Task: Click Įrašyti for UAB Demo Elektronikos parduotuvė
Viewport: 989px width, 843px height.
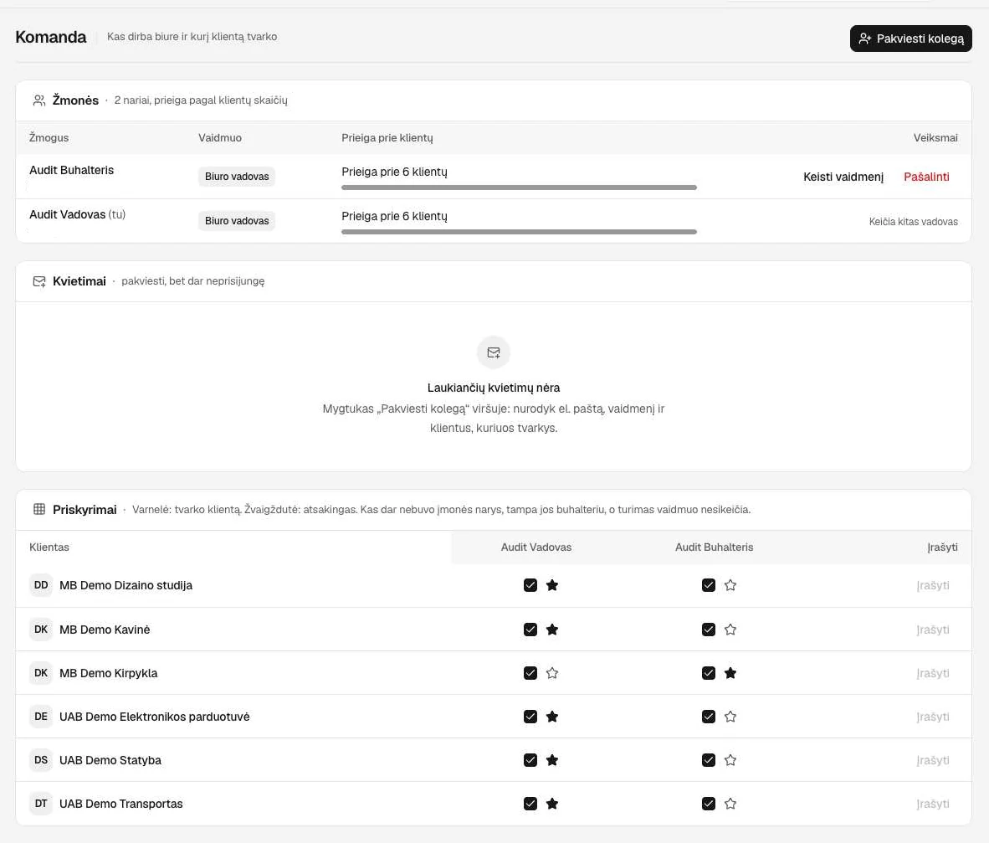Action: coord(933,716)
